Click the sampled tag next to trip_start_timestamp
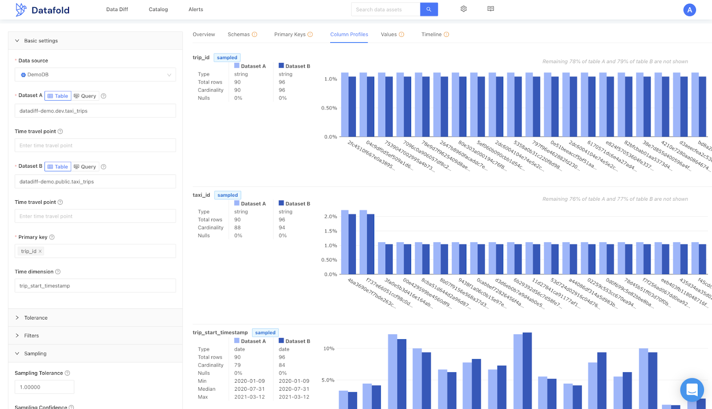712x409 pixels. coord(266,332)
